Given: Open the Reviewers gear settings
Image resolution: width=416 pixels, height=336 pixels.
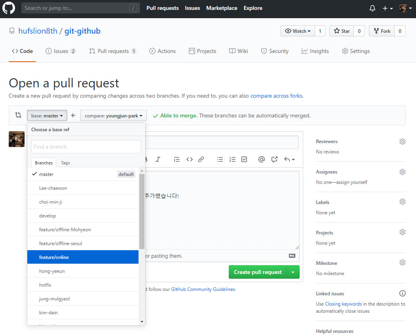Looking at the screenshot, I should (x=403, y=142).
